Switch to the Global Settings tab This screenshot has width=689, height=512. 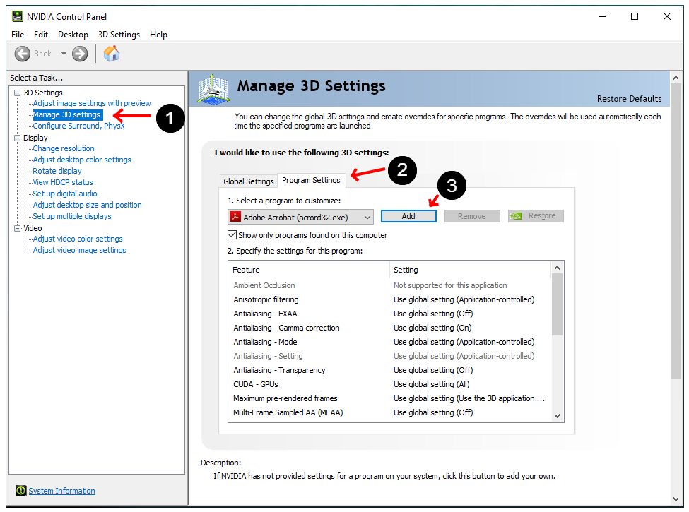248,181
